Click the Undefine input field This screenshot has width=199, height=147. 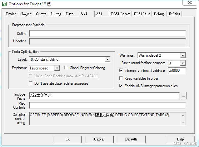[107, 41]
